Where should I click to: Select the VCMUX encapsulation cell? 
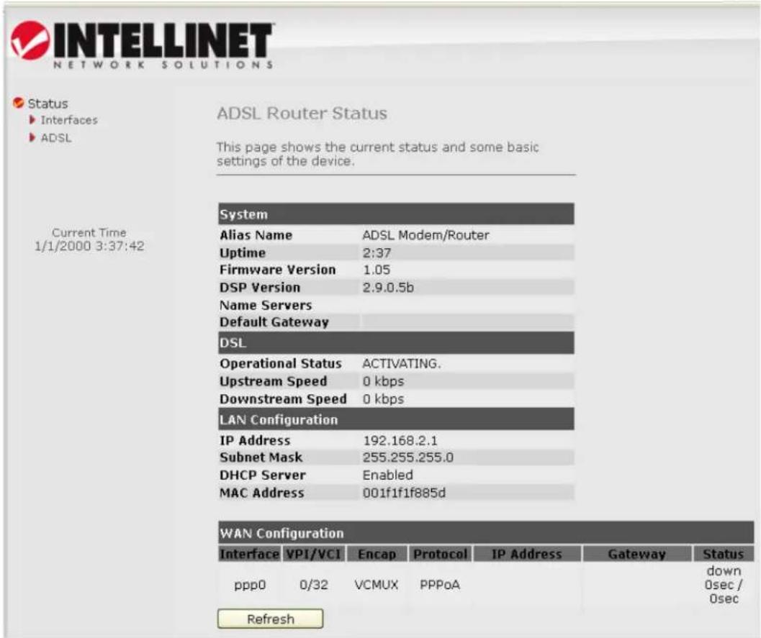pos(376,585)
